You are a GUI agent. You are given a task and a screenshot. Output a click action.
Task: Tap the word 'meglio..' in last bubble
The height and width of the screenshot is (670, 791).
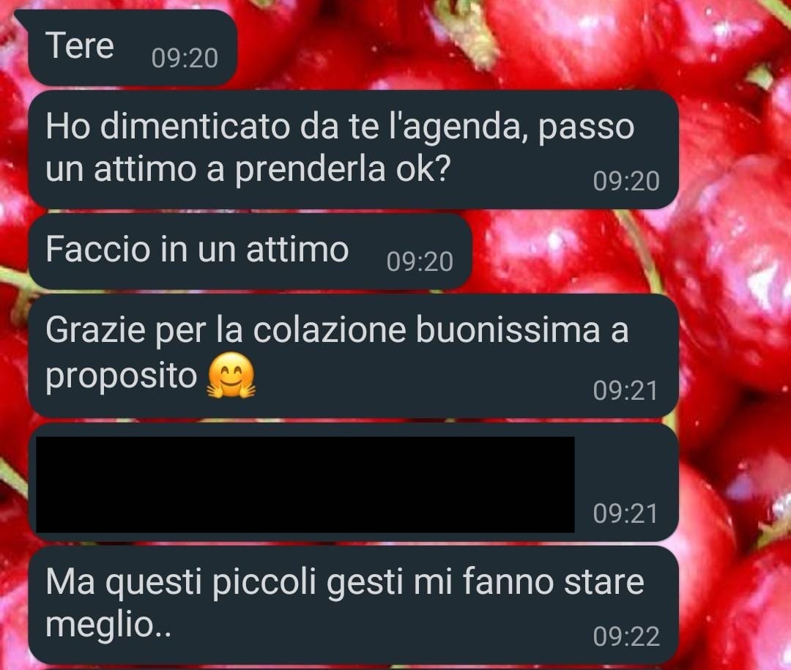(108, 626)
